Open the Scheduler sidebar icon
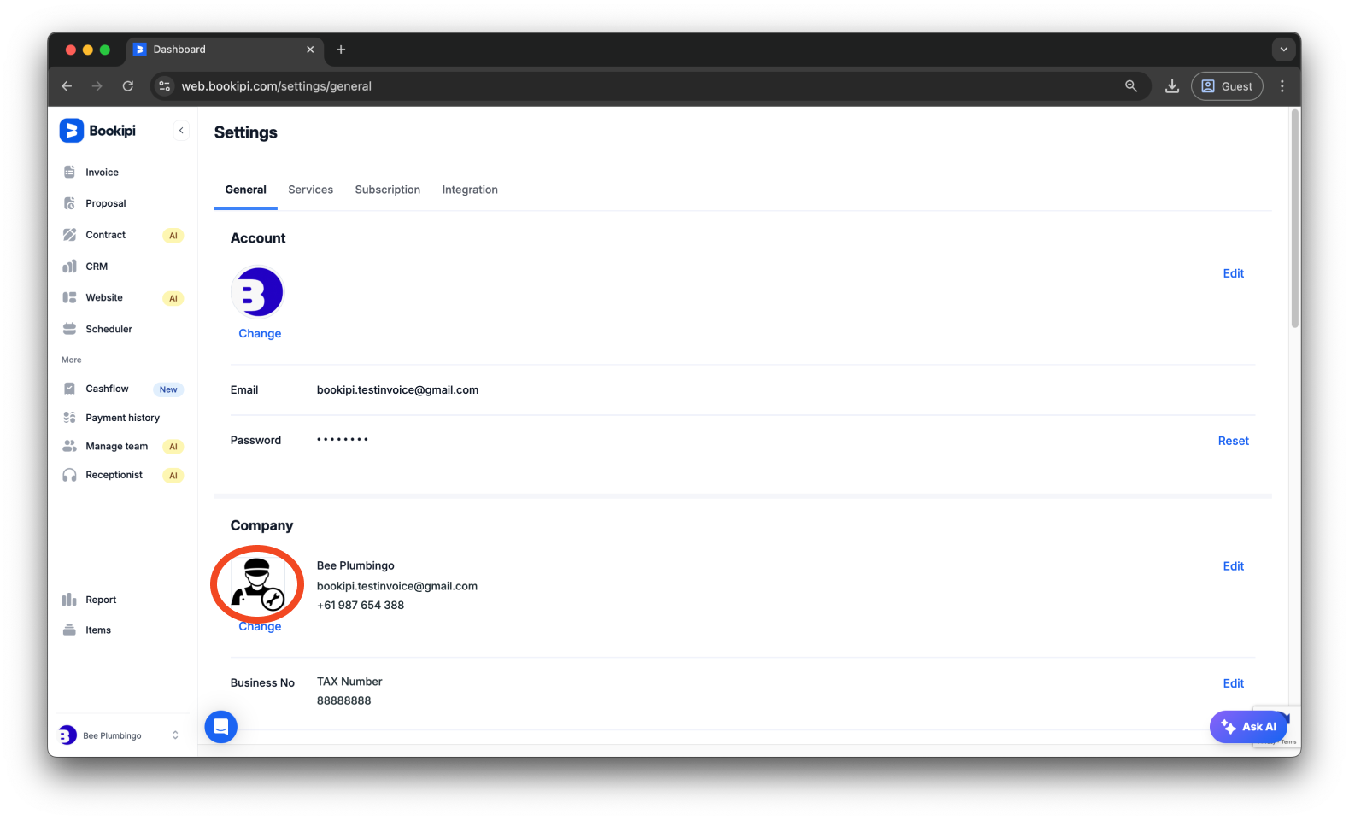The width and height of the screenshot is (1349, 820). click(69, 329)
